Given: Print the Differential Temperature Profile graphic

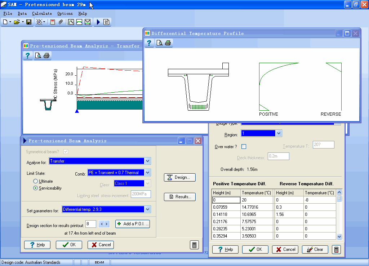Looking at the screenshot, I should 168,43.
